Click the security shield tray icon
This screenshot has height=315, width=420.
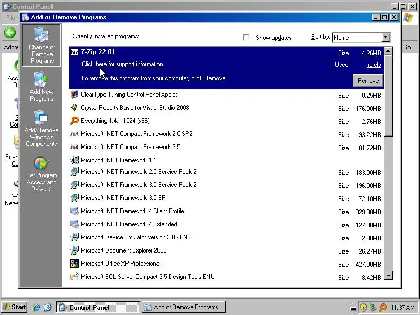pyautogui.click(x=363, y=307)
